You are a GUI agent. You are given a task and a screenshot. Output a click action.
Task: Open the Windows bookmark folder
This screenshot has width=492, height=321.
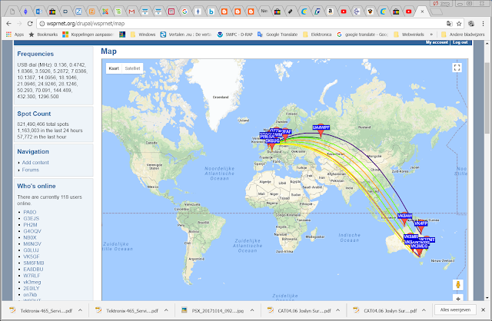[143, 35]
